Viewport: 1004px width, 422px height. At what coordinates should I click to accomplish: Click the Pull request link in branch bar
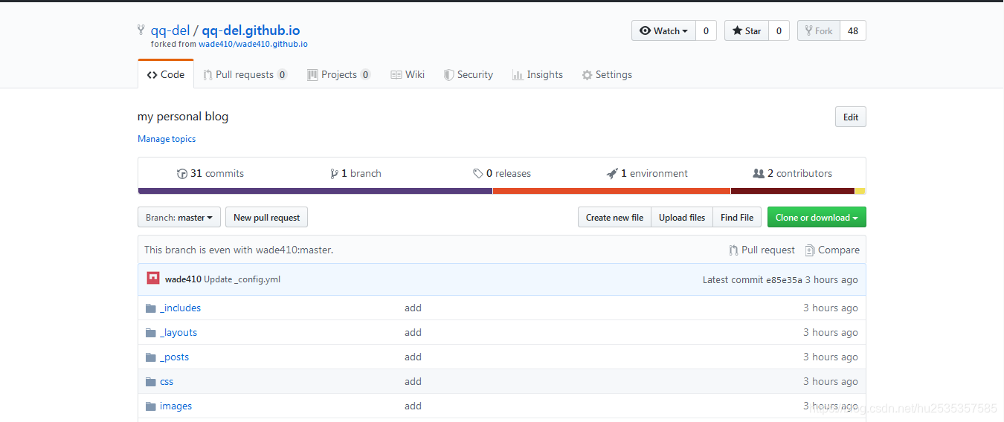coord(762,250)
